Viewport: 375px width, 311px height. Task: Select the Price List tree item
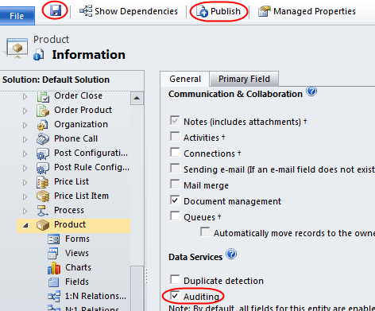(x=72, y=181)
